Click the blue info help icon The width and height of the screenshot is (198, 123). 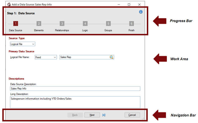tap(141, 12)
